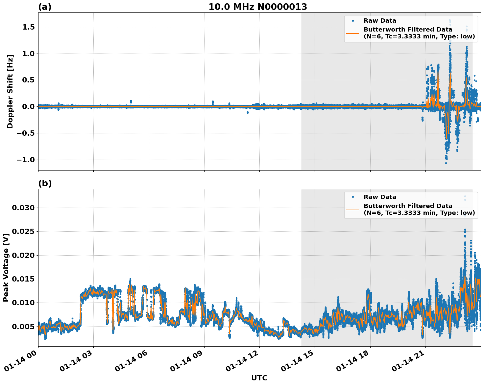The width and height of the screenshot is (484, 385).
Task: Click the Raw Data legend marker in panel (a)
Action: [353, 20]
